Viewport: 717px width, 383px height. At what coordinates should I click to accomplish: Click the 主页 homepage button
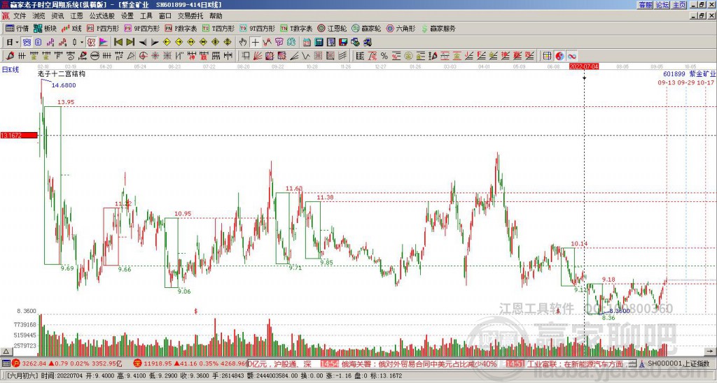coord(679,5)
